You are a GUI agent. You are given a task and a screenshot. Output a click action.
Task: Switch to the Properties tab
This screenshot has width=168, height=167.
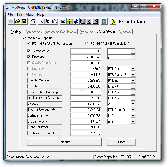(86, 32)
